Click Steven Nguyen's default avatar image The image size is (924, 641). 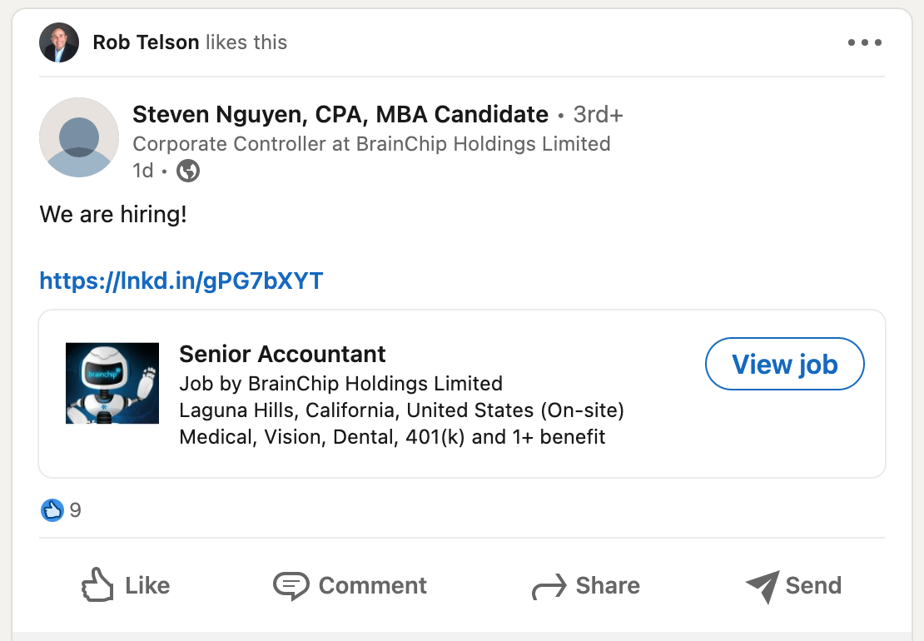(x=79, y=137)
